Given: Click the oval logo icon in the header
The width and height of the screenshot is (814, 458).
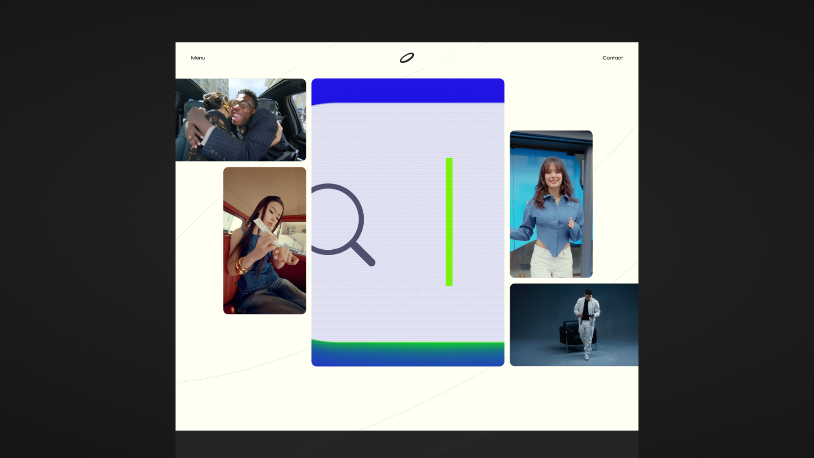Looking at the screenshot, I should coord(407,58).
